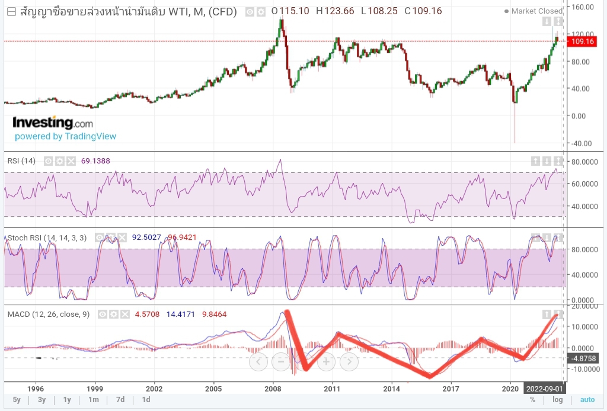Screen dimensions: 607x411
Task: Open settings gear for WTI main series
Action: pyautogui.click(x=261, y=12)
